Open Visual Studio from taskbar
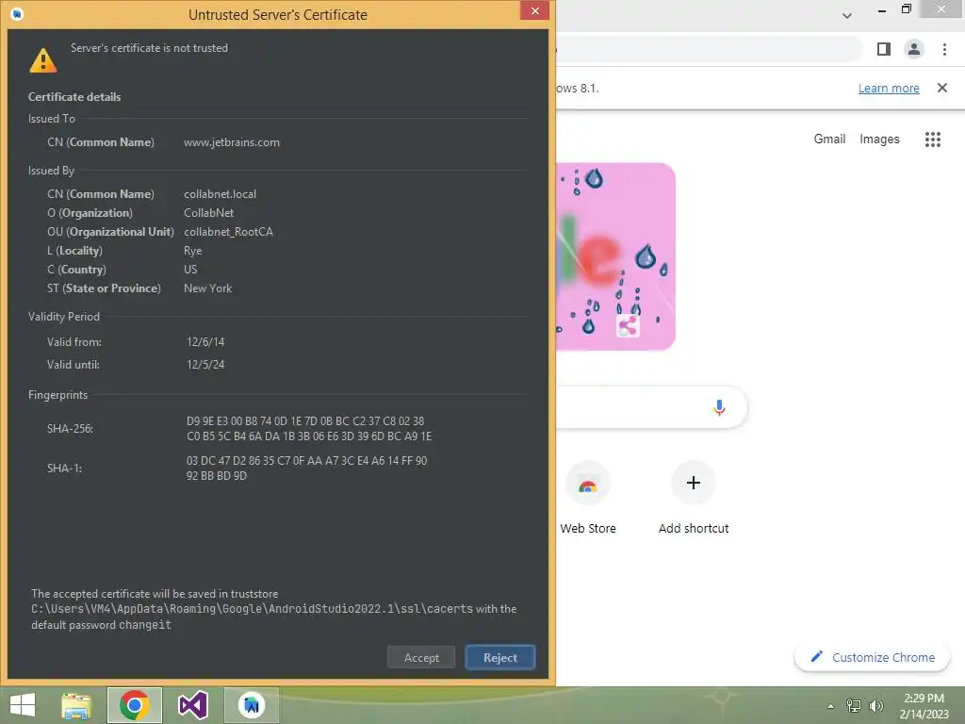 coord(192,705)
